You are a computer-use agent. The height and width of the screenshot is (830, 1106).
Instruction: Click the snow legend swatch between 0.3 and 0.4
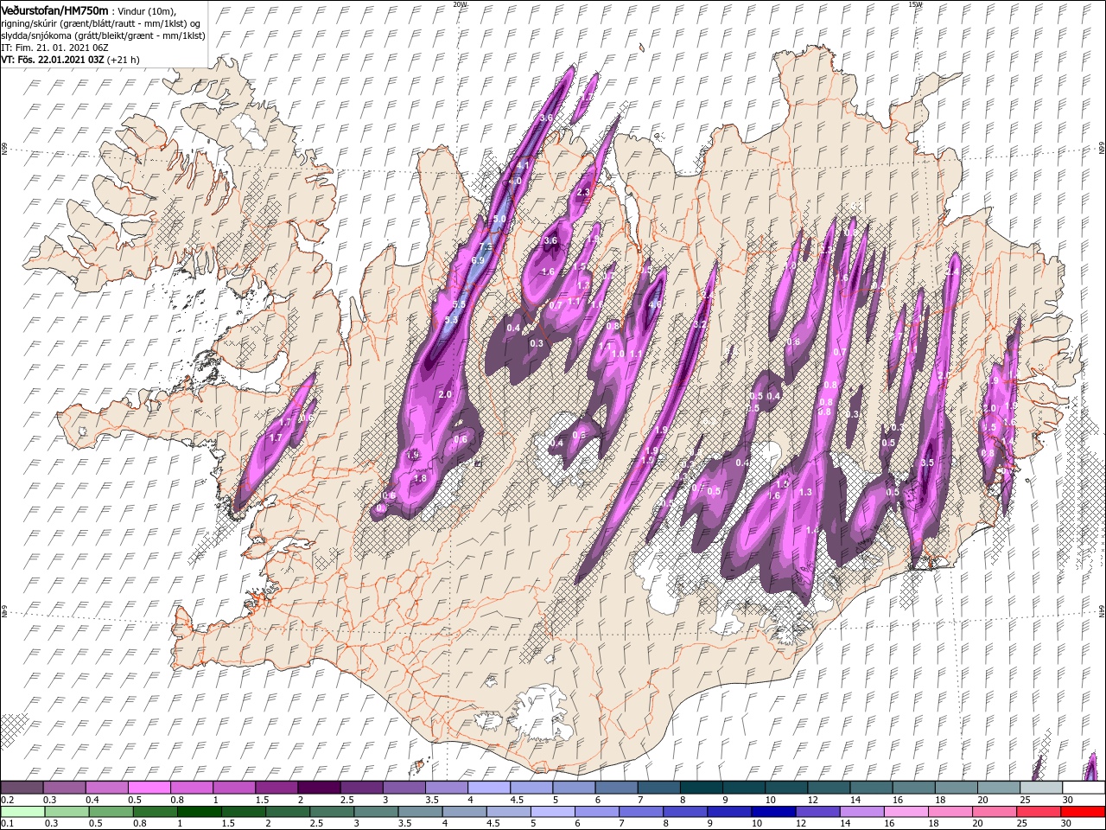click(x=64, y=788)
